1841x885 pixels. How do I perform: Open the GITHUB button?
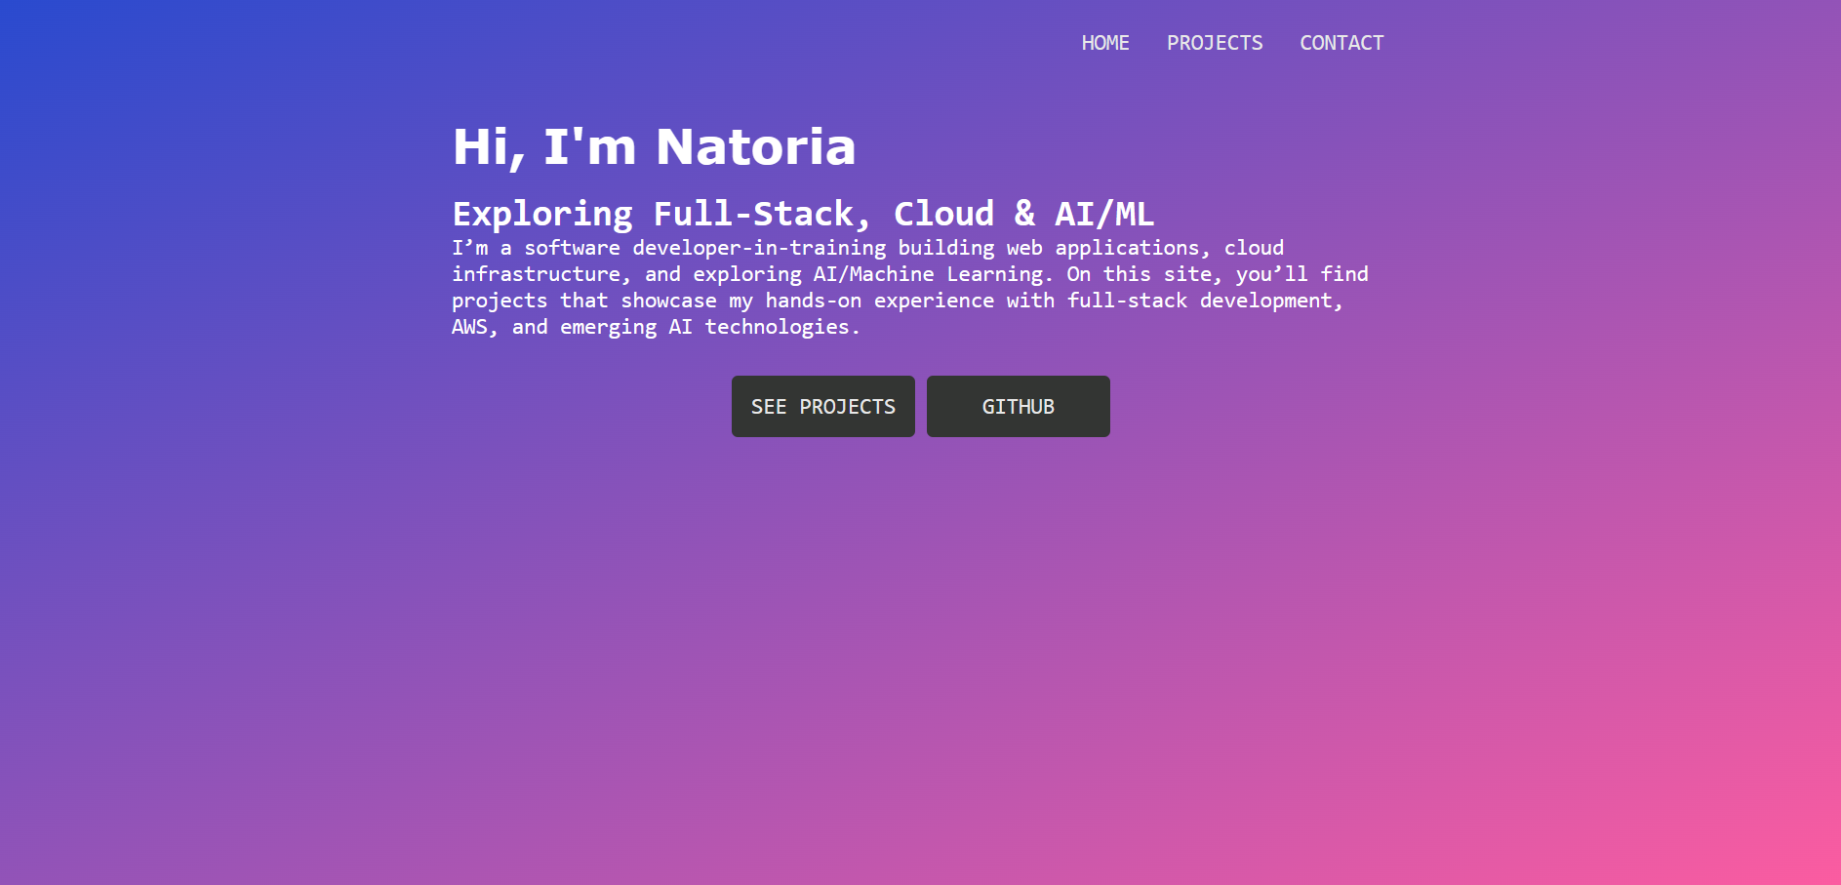point(1018,407)
